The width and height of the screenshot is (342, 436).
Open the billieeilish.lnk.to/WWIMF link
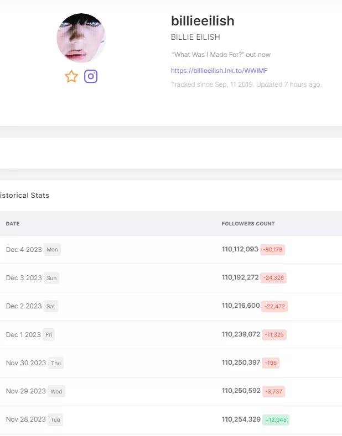(x=219, y=71)
